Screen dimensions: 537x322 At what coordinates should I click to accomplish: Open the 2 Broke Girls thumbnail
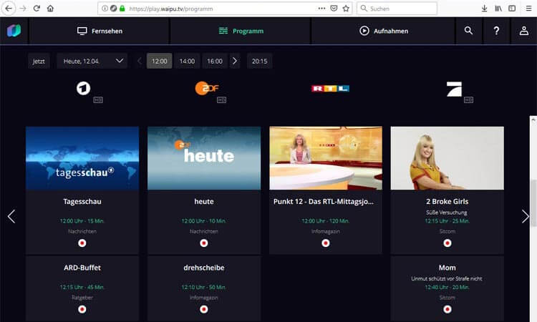click(447, 158)
